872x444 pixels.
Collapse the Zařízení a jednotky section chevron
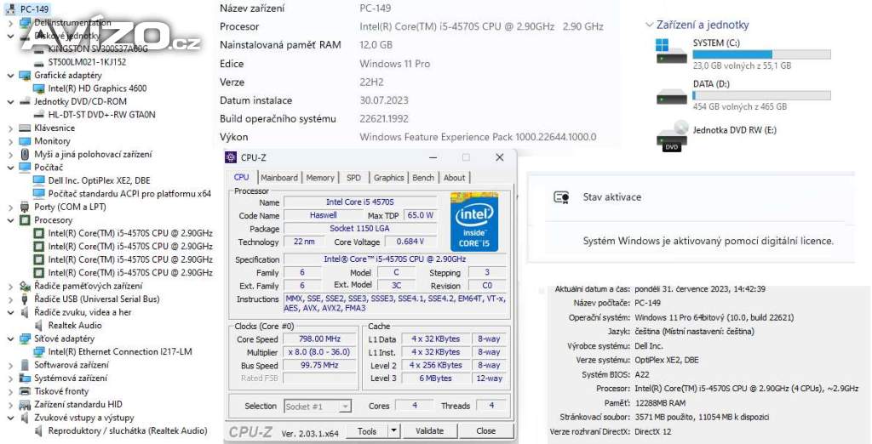pos(649,25)
